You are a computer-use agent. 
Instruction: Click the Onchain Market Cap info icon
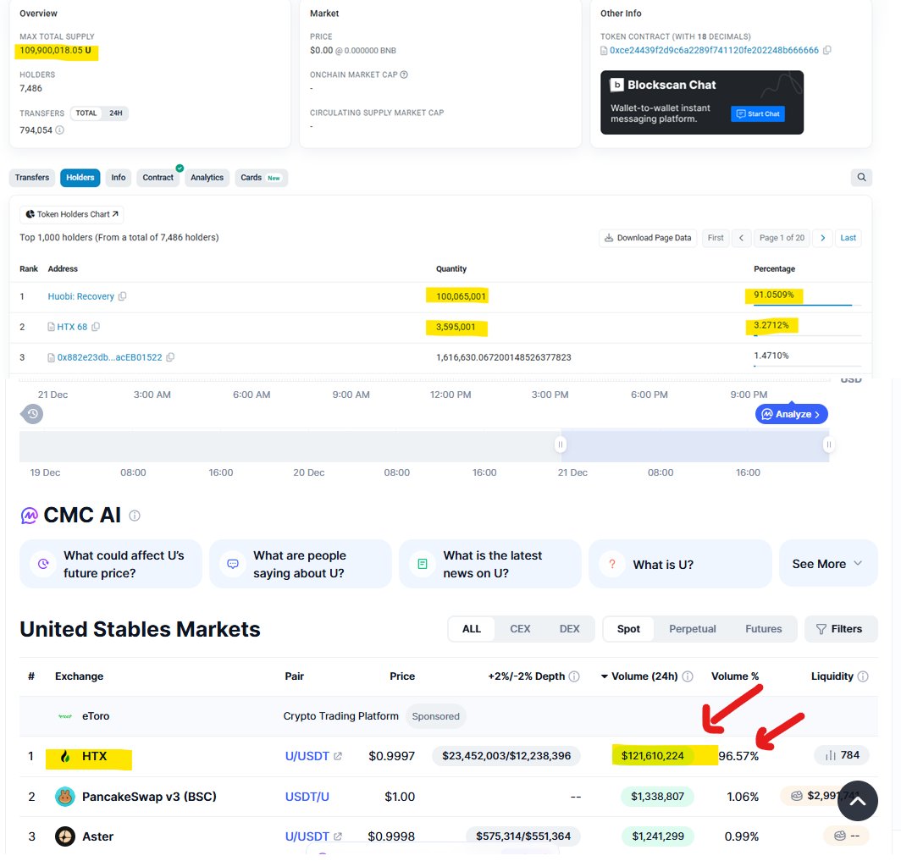(x=404, y=75)
